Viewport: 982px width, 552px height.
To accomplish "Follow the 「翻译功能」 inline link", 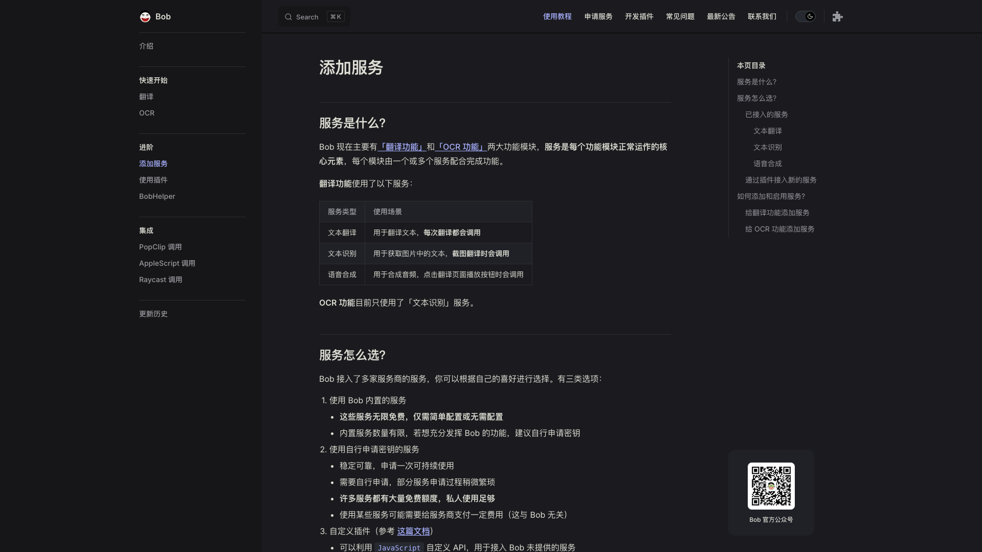I will (402, 147).
